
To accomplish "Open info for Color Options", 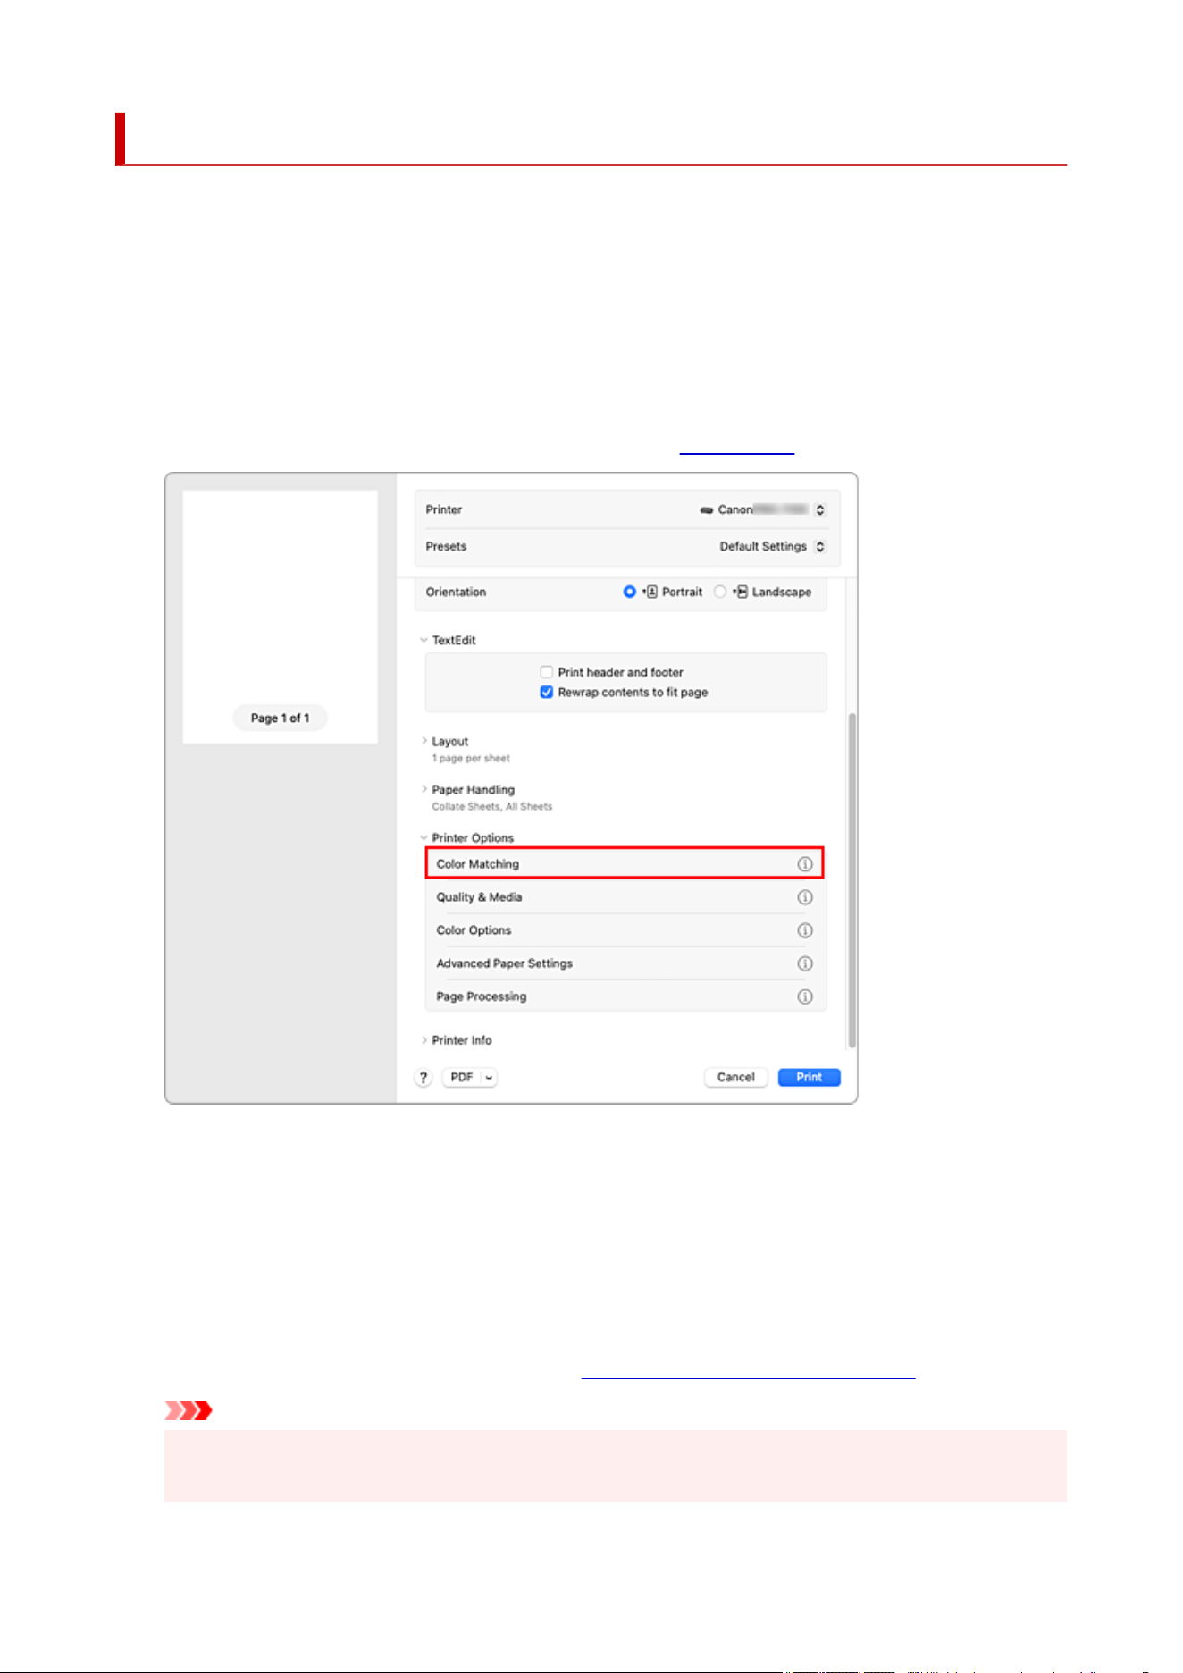I will [804, 930].
